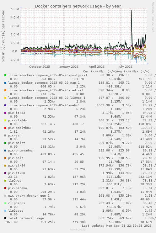Click the yellow lizmap-1 legend swatch

tap(5, 98)
